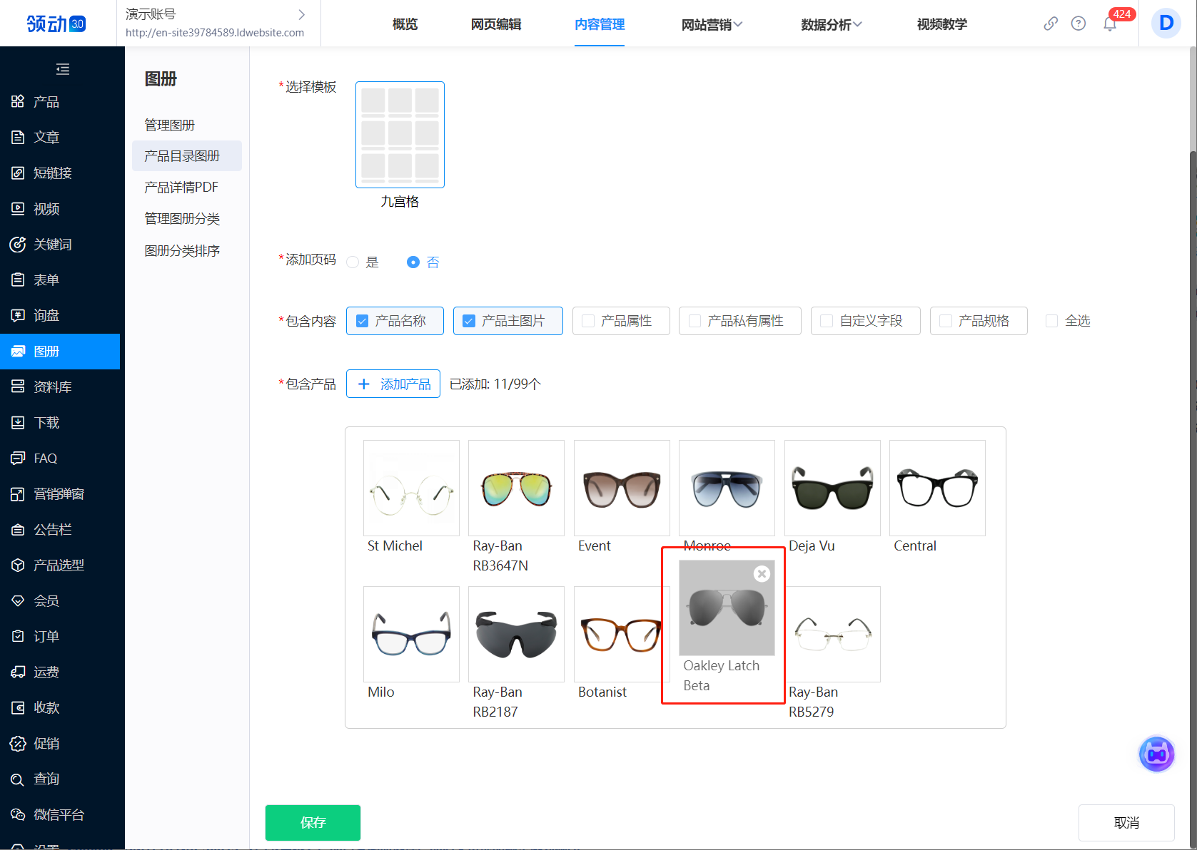
Task: Select 是 radio for 添加页码
Action: point(353,262)
